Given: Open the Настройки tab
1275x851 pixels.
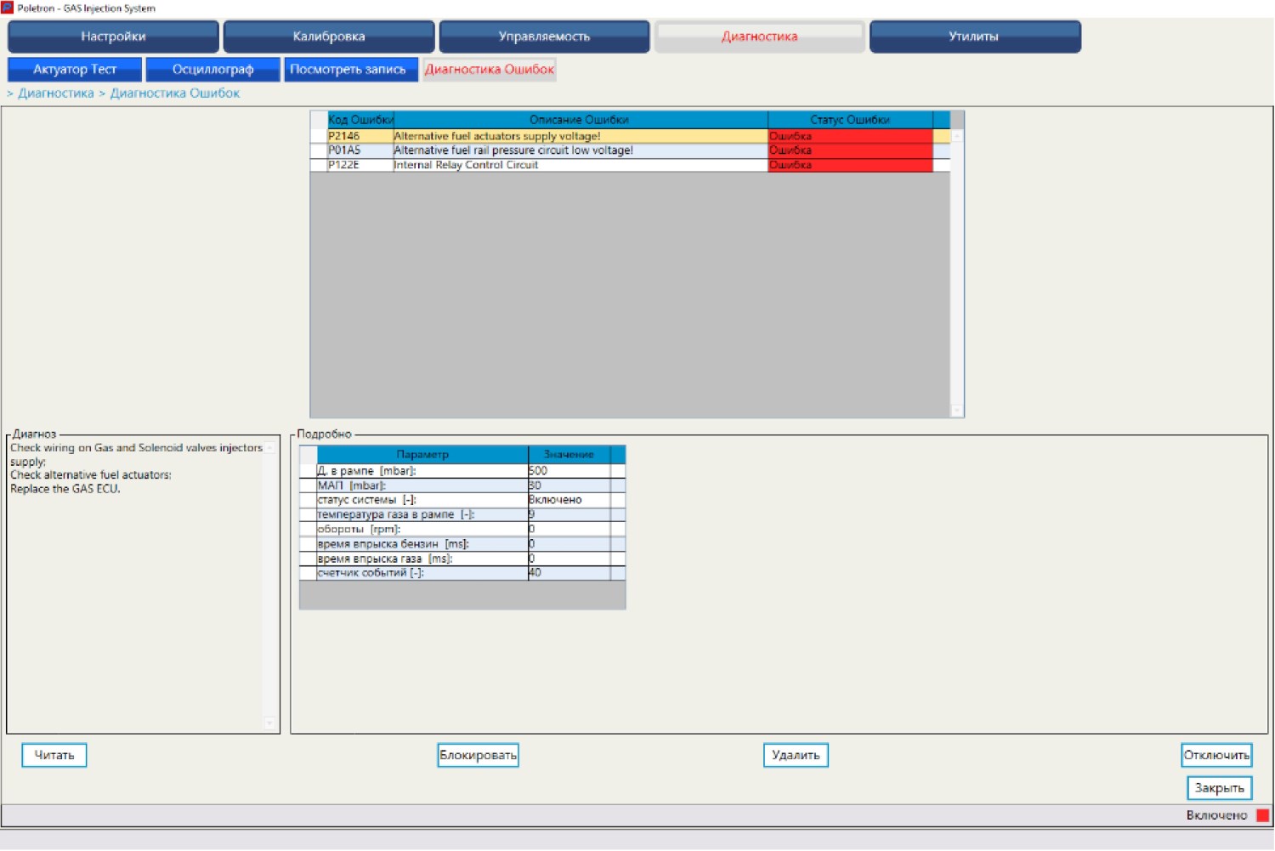Looking at the screenshot, I should tap(113, 37).
